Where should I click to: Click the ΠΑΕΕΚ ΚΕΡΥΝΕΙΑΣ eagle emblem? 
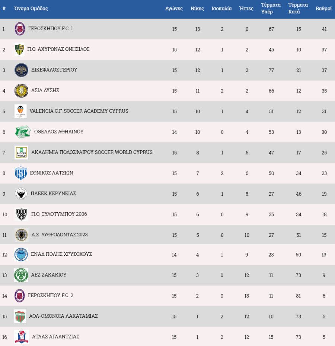coord(21,194)
